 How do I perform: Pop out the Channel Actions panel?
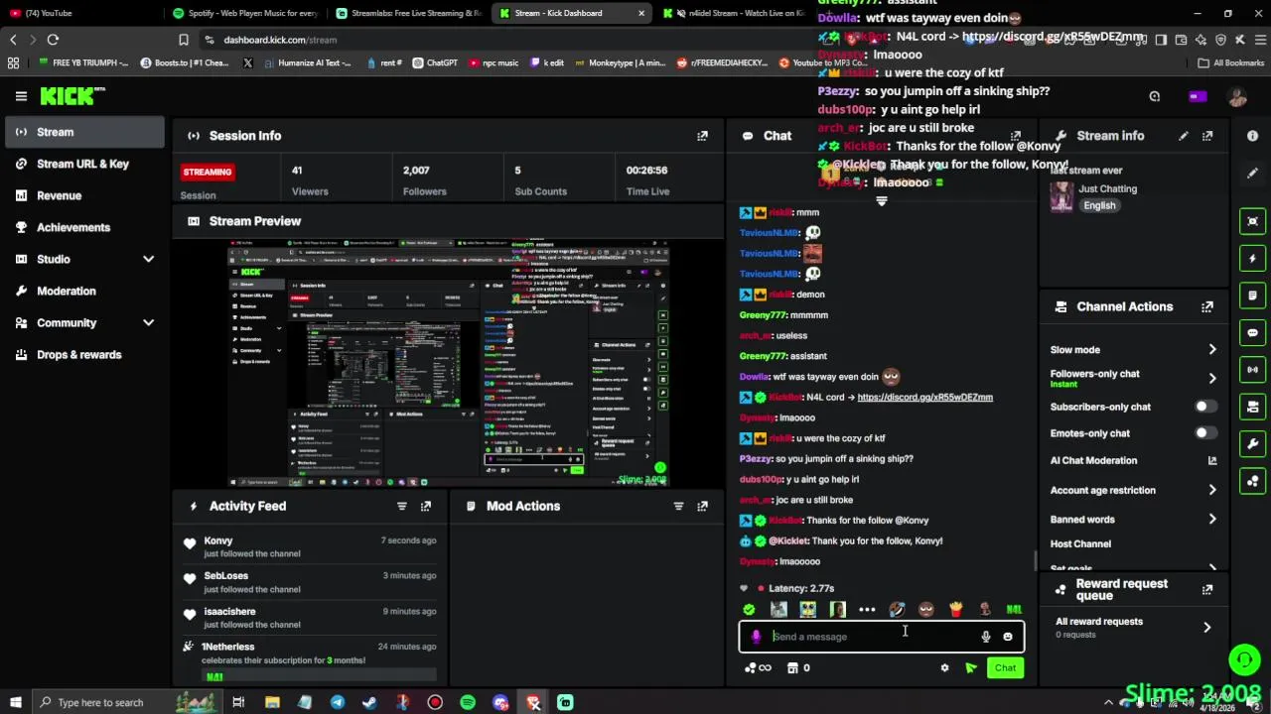coord(1207,307)
